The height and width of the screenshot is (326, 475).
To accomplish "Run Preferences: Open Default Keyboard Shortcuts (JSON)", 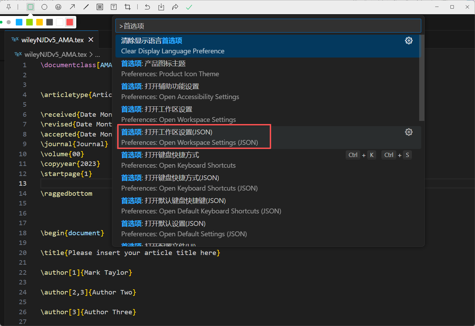I will point(268,206).
